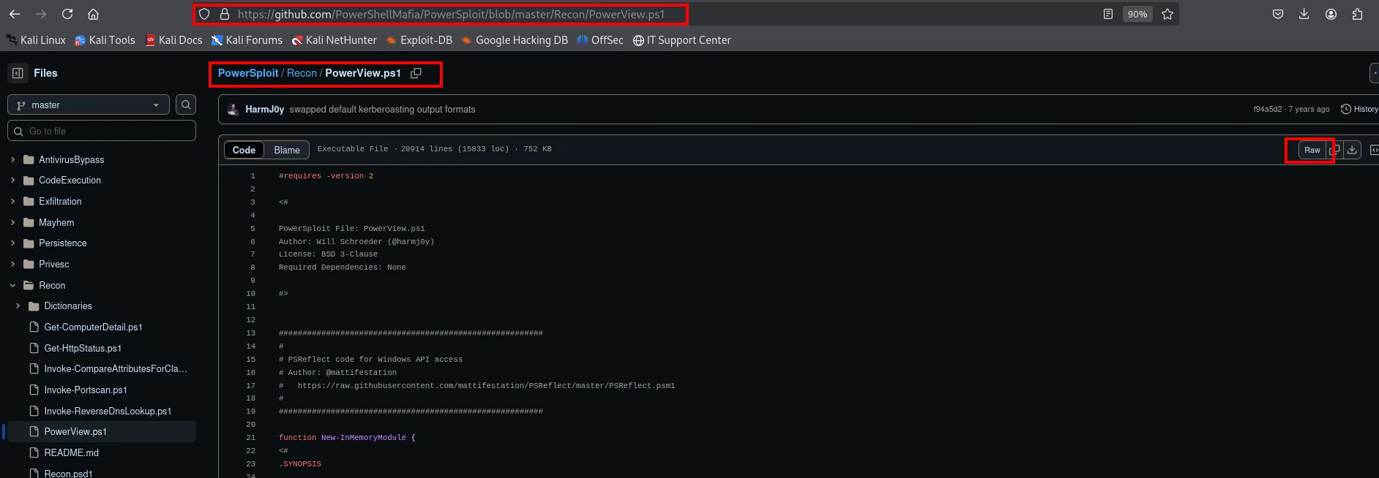The height and width of the screenshot is (478, 1379).
Task: Expand the Dictionaries folder
Action: pyautogui.click(x=18, y=306)
